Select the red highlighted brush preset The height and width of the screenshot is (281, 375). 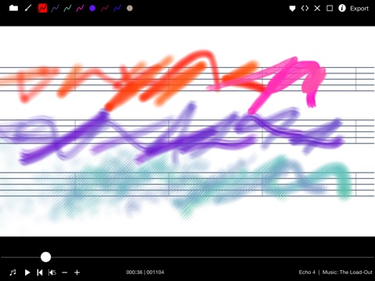pos(42,9)
